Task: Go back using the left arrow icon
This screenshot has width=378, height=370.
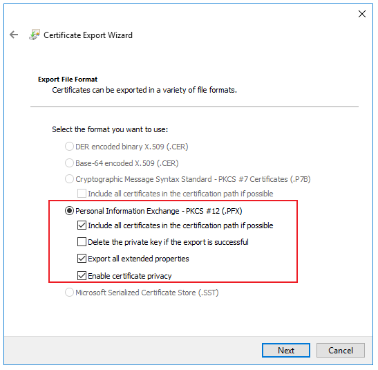Action: 14,35
